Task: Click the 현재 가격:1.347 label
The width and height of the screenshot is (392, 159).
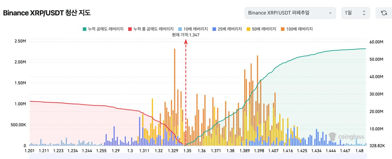Action: pyautogui.click(x=186, y=35)
